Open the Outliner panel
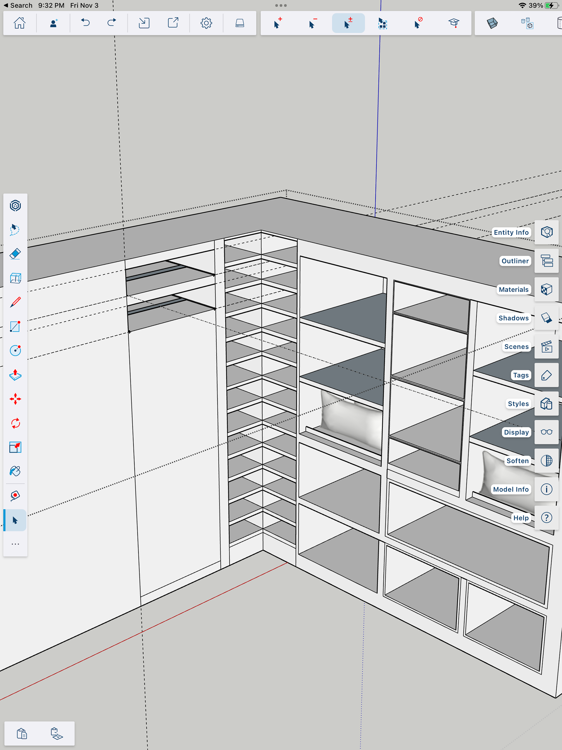This screenshot has width=562, height=750. [x=546, y=261]
